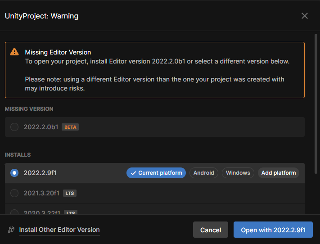Click the Install Other Editor Version icon

coord(11,230)
